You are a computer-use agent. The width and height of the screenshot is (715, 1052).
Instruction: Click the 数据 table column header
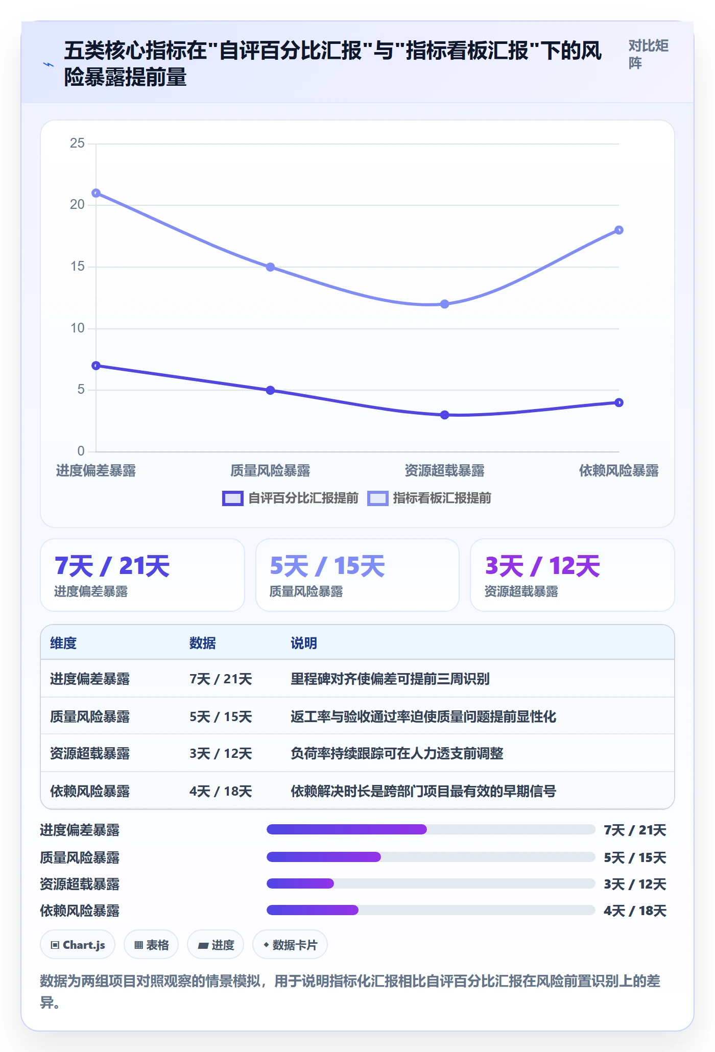click(x=203, y=643)
